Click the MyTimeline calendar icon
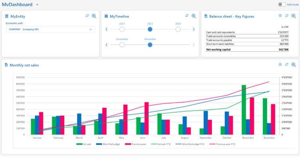Image resolution: width=300 pixels, height=157 pixels. [106, 16]
